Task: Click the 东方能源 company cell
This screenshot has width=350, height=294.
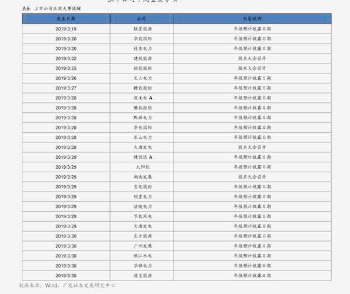Action: coord(142,236)
